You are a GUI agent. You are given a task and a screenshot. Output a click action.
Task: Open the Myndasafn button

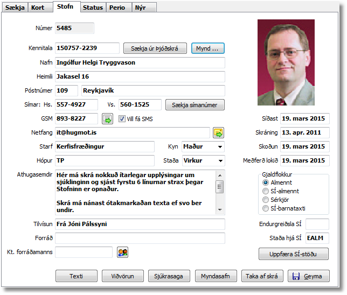[x=216, y=276]
